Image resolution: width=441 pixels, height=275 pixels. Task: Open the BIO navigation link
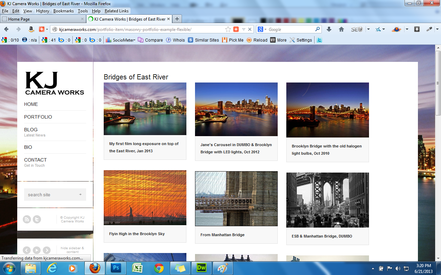tap(28, 147)
